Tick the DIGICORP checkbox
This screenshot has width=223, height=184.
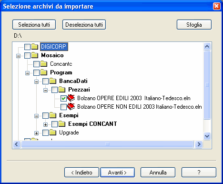(27, 47)
